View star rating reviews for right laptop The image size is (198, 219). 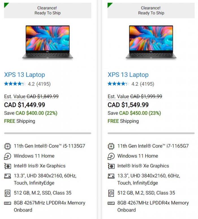click(x=131, y=84)
